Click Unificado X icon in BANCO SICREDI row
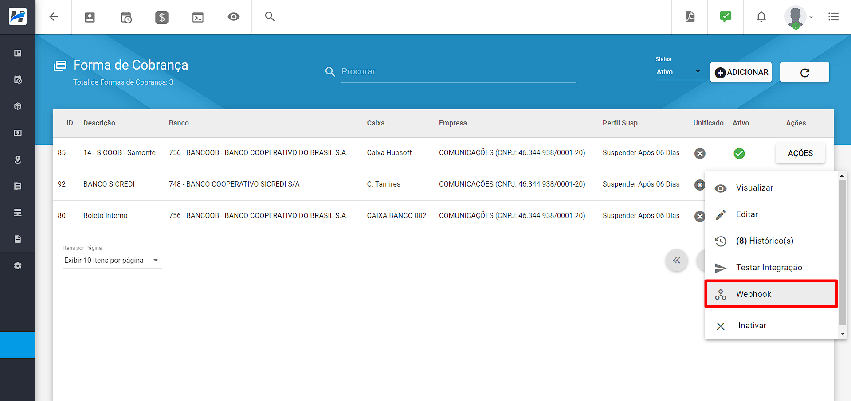This screenshot has height=401, width=851. pyautogui.click(x=700, y=185)
